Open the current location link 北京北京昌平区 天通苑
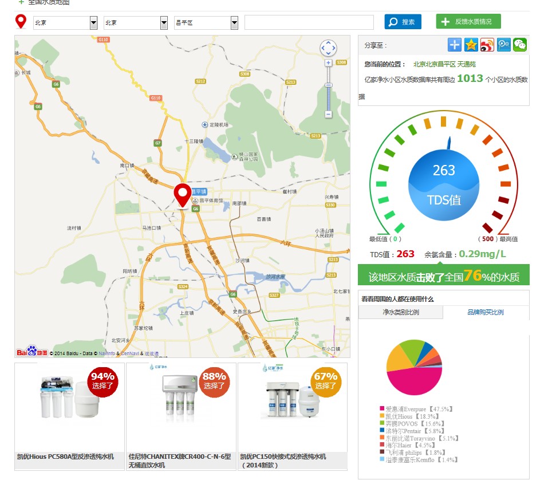The width and height of the screenshot is (552, 480). coord(444,64)
